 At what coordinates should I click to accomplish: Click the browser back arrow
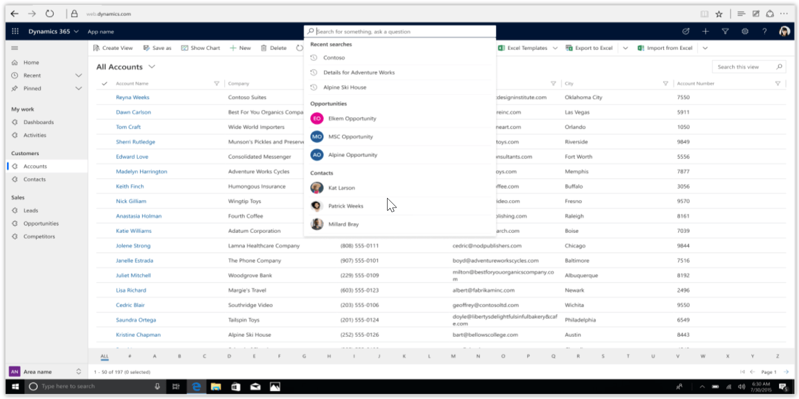click(14, 14)
